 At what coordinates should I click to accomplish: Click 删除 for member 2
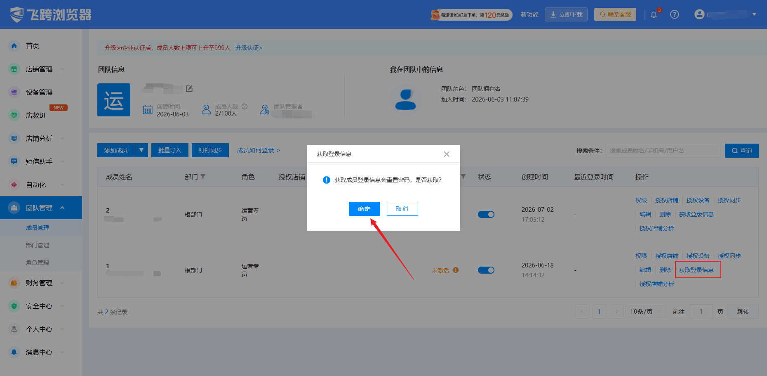[x=665, y=214]
